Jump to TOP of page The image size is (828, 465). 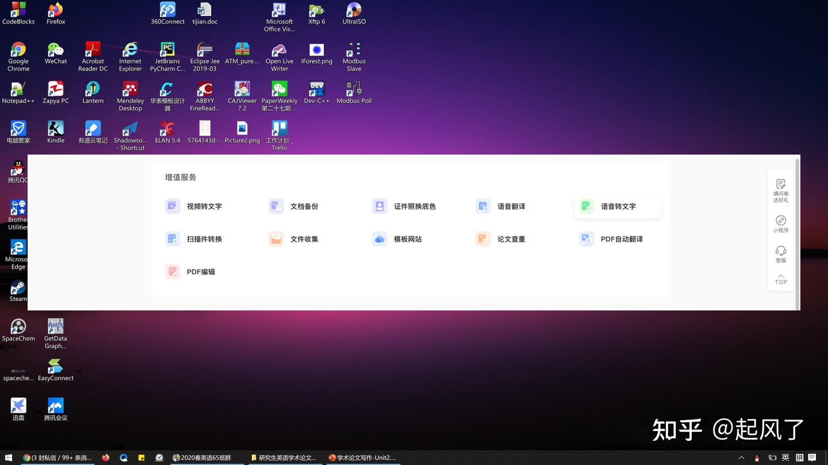pyautogui.click(x=781, y=279)
